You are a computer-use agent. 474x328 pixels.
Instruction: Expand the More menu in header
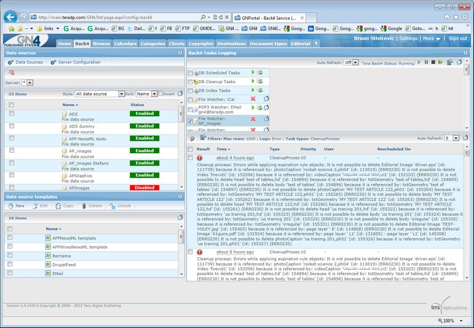tap(432, 38)
